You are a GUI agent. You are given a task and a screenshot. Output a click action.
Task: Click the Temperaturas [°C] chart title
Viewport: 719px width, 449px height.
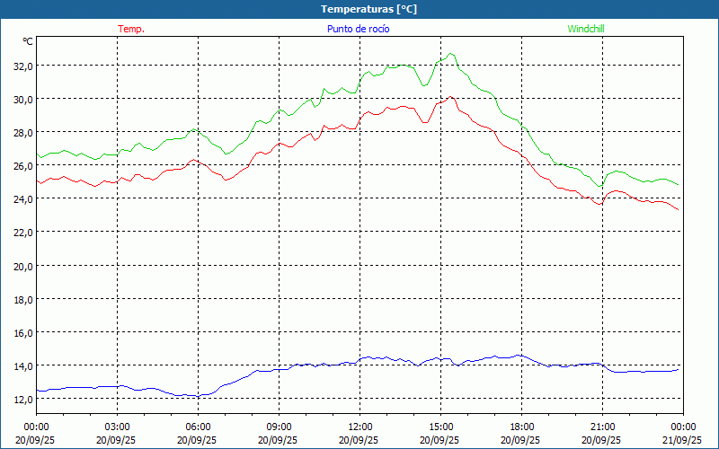pyautogui.click(x=369, y=9)
